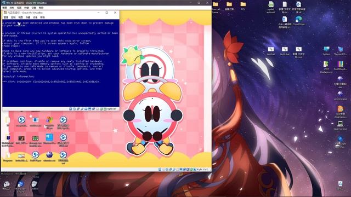
Task: Select the Recycle Bin on host desktop
Action: [x=340, y=184]
